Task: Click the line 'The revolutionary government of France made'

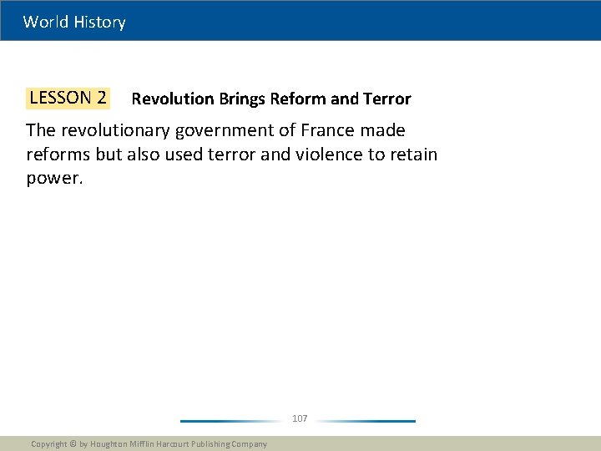Action: coord(215,130)
